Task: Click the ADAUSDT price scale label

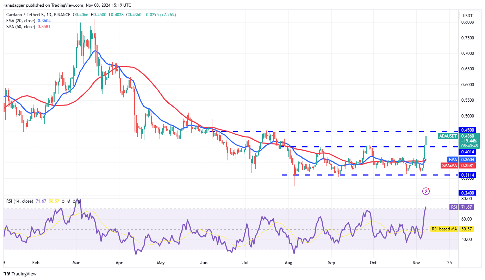Action: pyautogui.click(x=448, y=136)
